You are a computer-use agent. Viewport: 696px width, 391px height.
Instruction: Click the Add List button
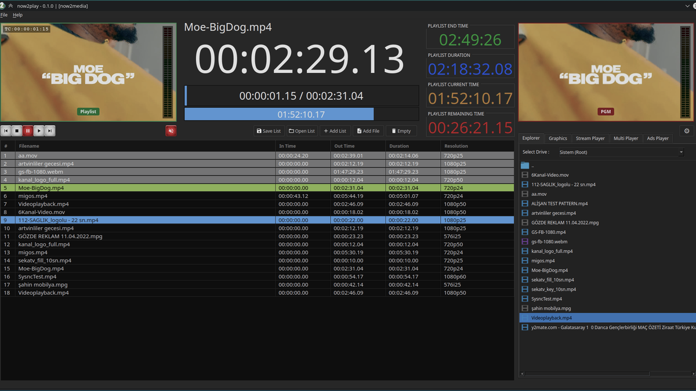335,131
